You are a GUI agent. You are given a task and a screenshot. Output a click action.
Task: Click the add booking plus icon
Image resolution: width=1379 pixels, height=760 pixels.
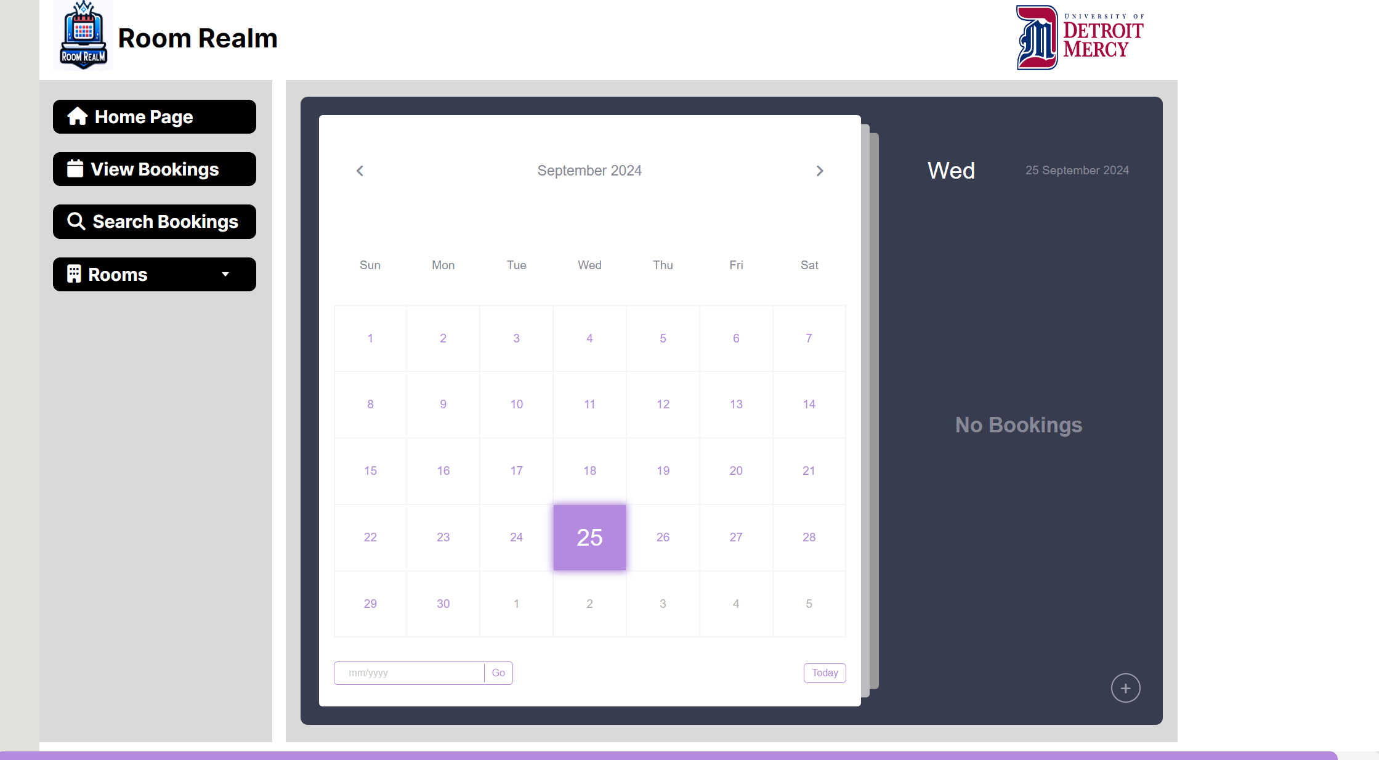pyautogui.click(x=1125, y=688)
